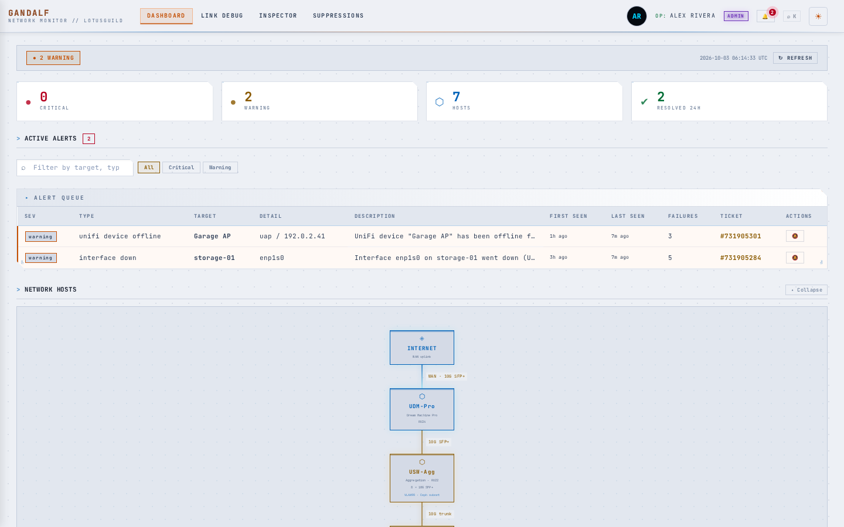Sort by the FAILURES column header
The image size is (844, 527).
[x=683, y=216]
